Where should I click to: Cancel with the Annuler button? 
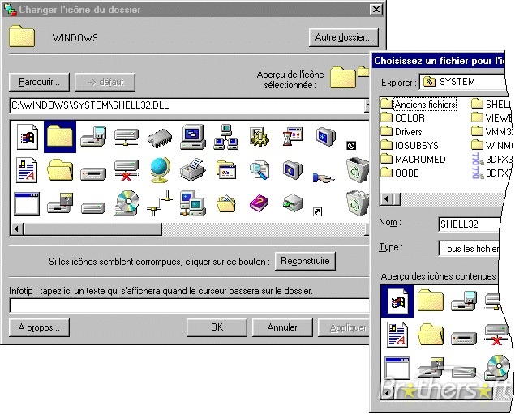[x=282, y=327]
